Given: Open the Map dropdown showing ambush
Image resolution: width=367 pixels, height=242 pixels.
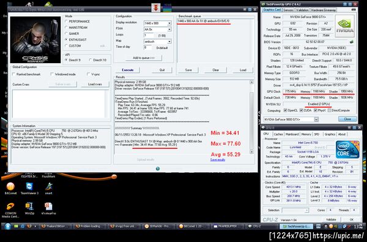Looking at the screenshot, I should coord(169,42).
